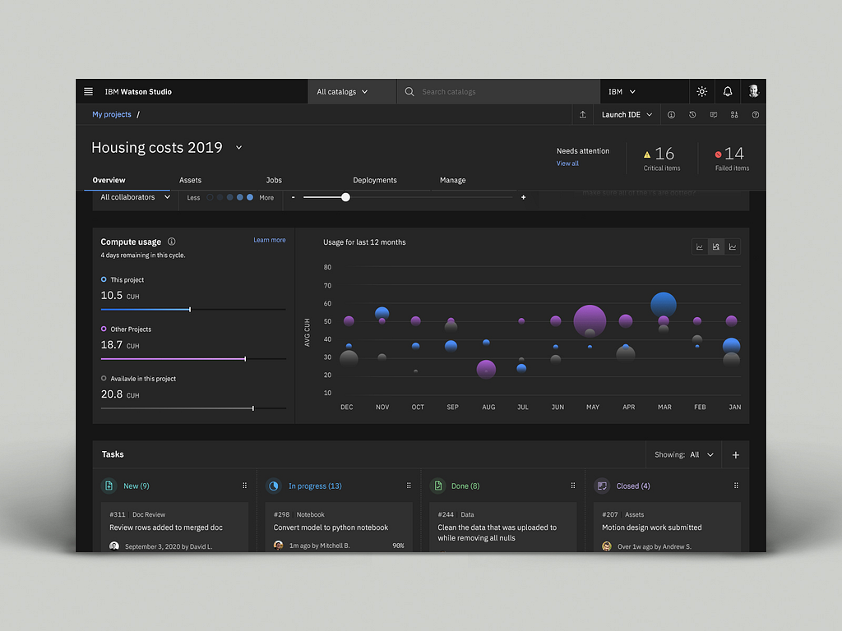Click the This project usage bar
842x631 pixels.
(193, 310)
